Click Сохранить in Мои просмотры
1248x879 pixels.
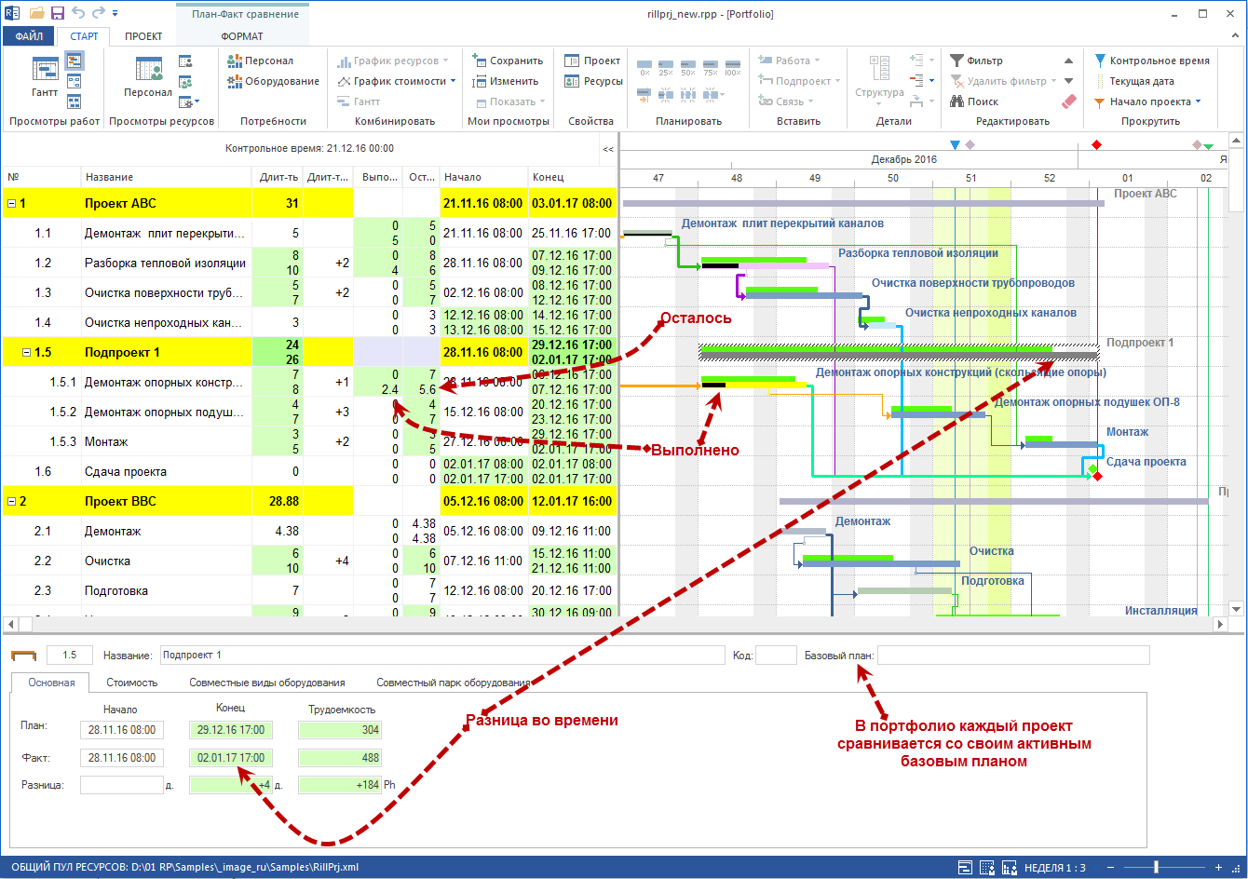(x=508, y=61)
